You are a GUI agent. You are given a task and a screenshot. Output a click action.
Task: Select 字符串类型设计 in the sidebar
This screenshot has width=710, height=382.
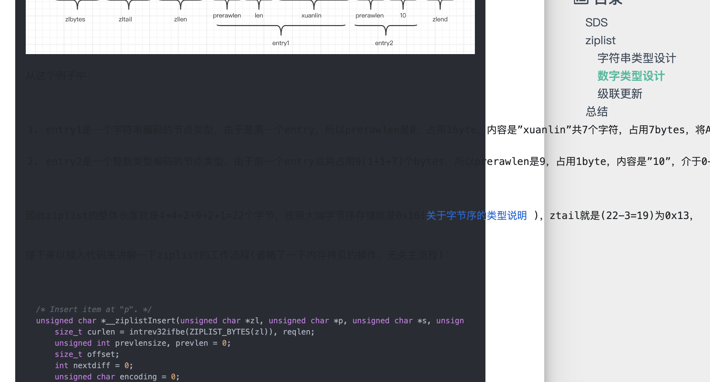[637, 58]
